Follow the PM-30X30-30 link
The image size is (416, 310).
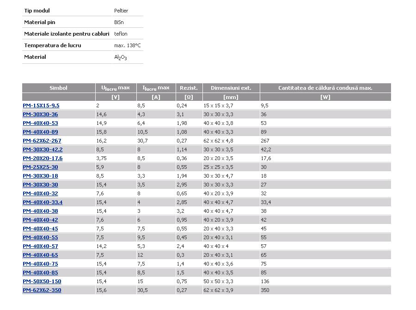click(x=40, y=184)
